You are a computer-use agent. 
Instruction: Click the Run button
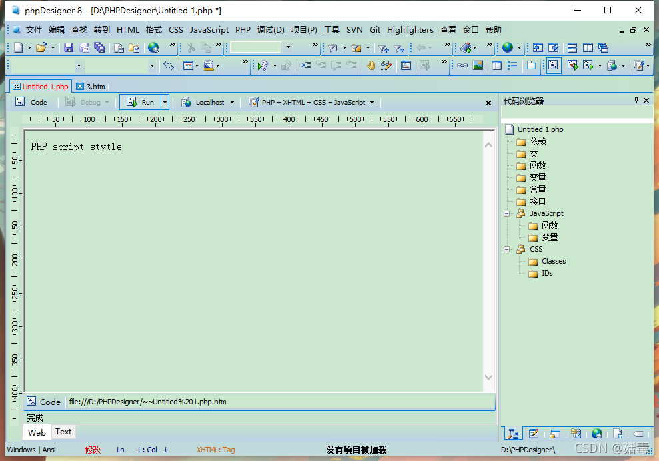[141, 102]
